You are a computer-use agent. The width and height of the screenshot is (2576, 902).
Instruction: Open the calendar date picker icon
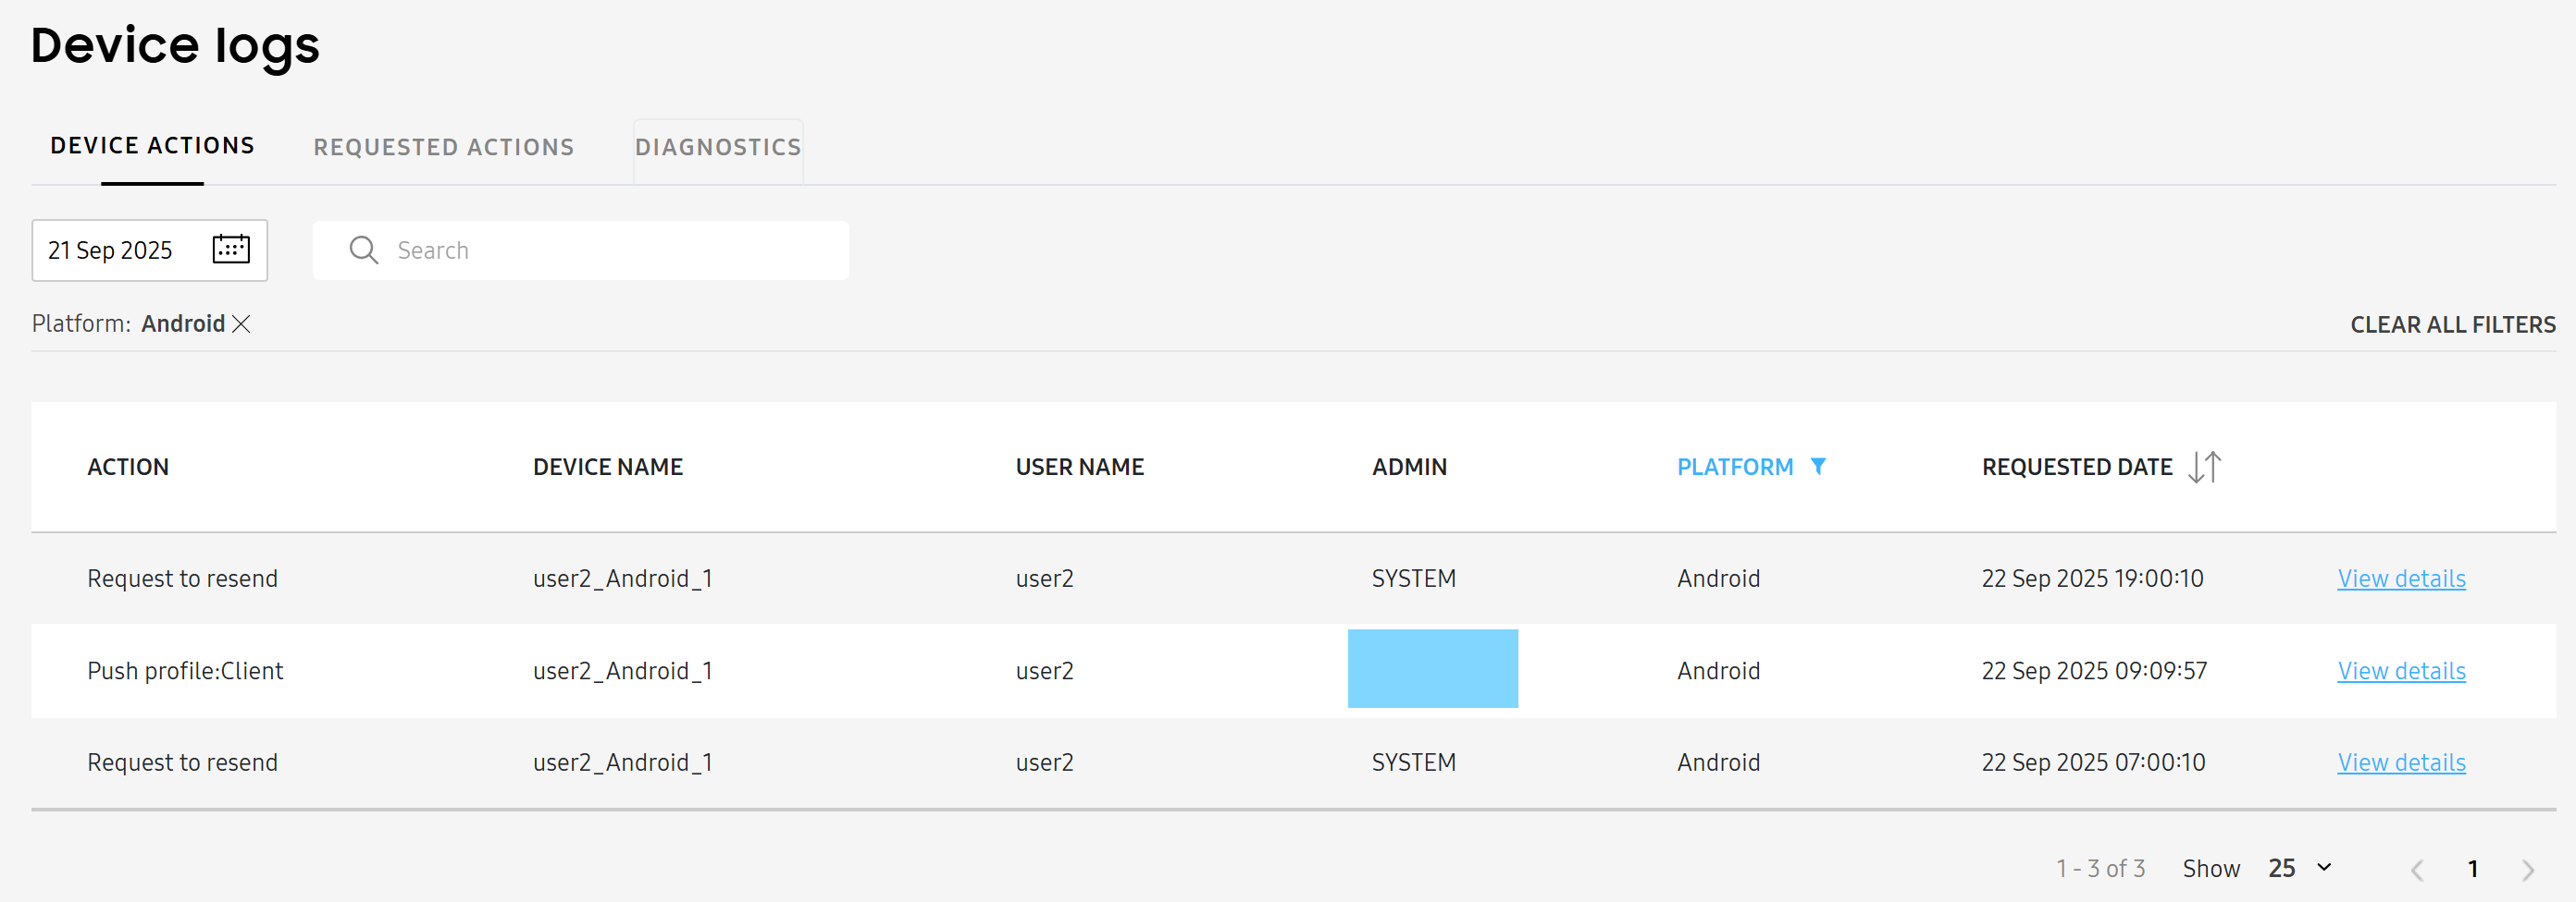coord(230,250)
